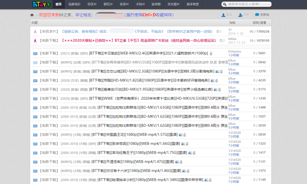Click attachment clip icon in 你没有十六岁 row
The width and height of the screenshot is (307, 184).
tap(188, 171)
